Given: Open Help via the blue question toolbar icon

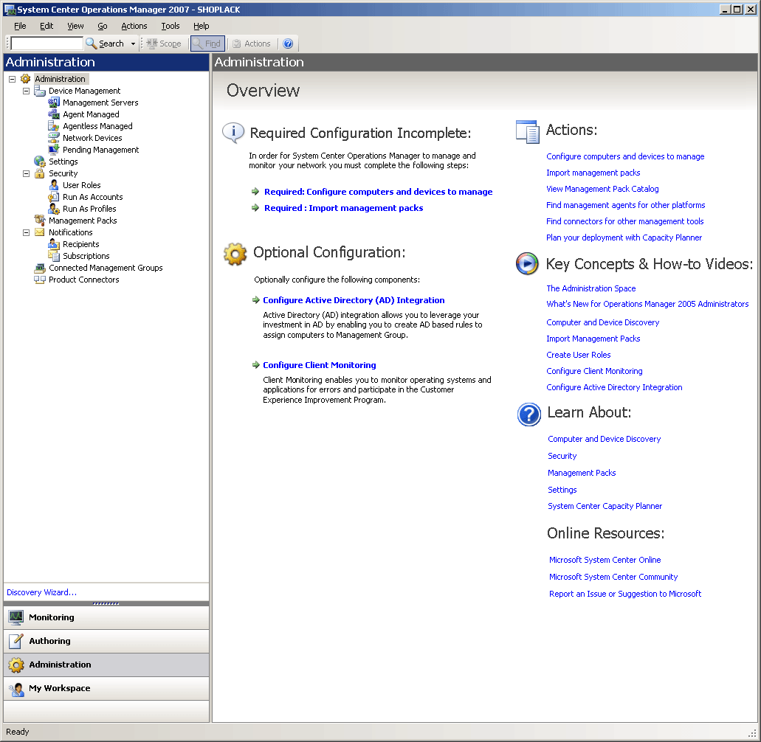Looking at the screenshot, I should (288, 44).
